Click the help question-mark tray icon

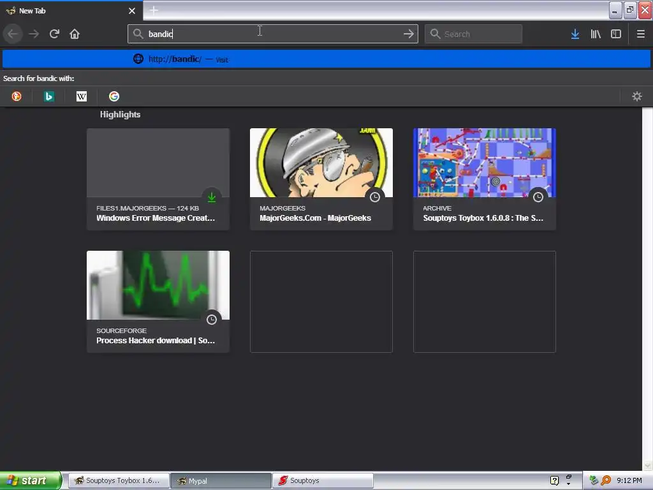coord(554,481)
